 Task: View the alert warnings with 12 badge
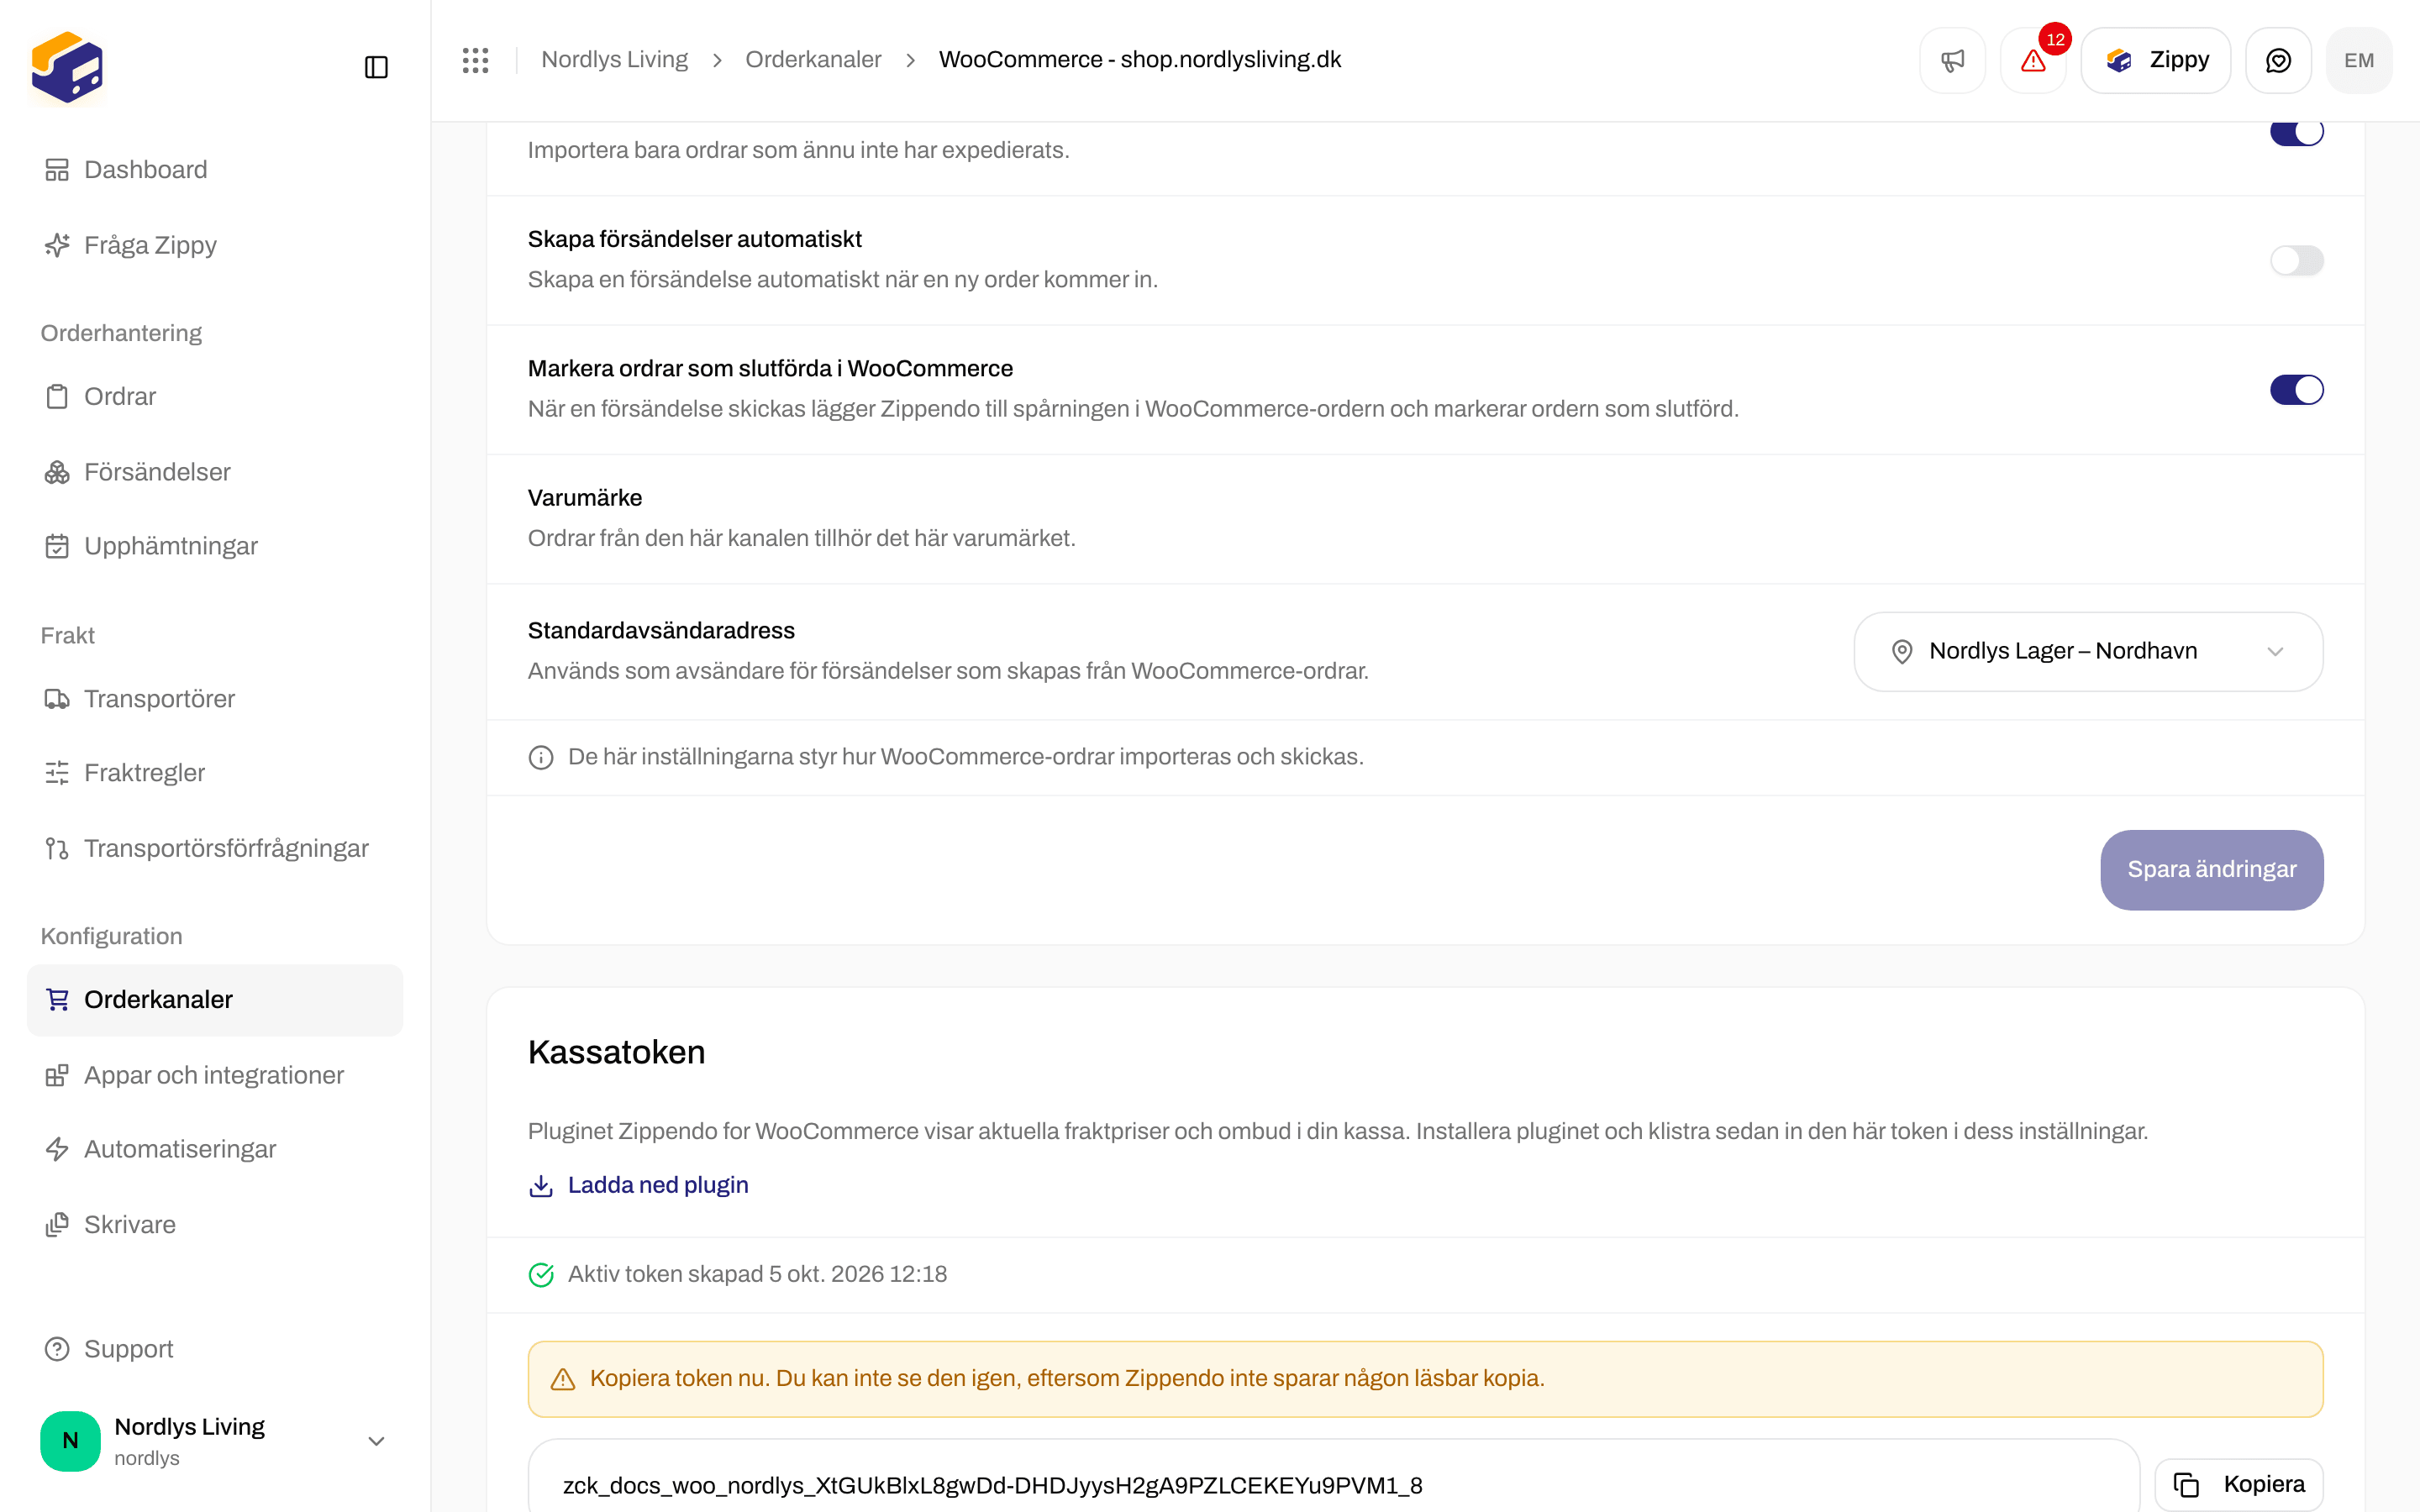tap(2033, 60)
